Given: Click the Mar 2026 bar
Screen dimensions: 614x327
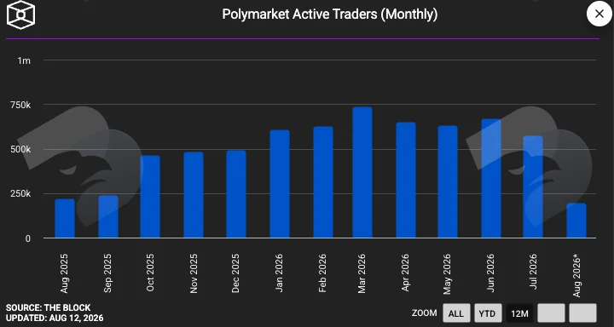Looking at the screenshot, I should (362, 173).
